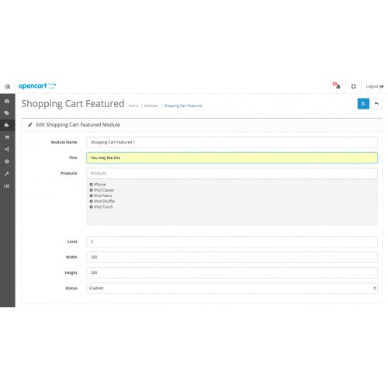Image resolution: width=388 pixels, height=388 pixels.
Task: Remove iPod Classic from the products list
Action: pos(91,190)
